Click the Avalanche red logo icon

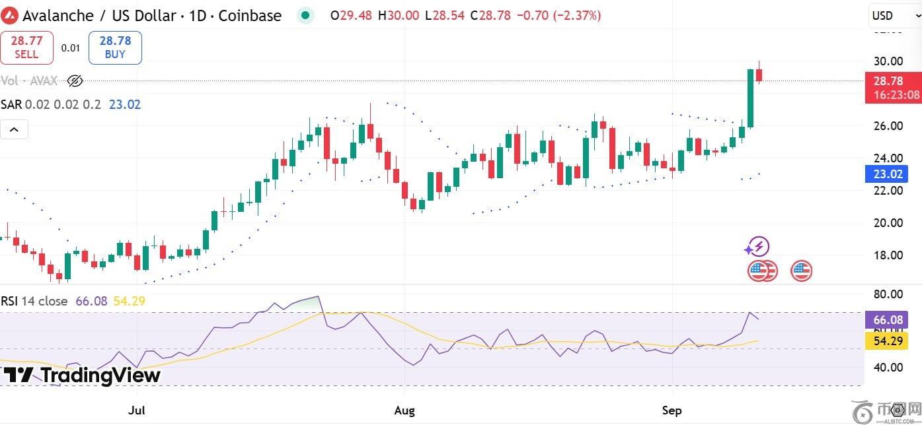click(x=11, y=15)
